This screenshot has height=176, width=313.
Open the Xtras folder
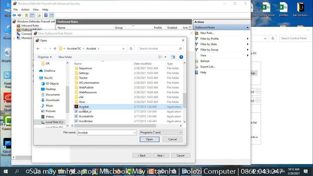pyautogui.click(x=82, y=102)
